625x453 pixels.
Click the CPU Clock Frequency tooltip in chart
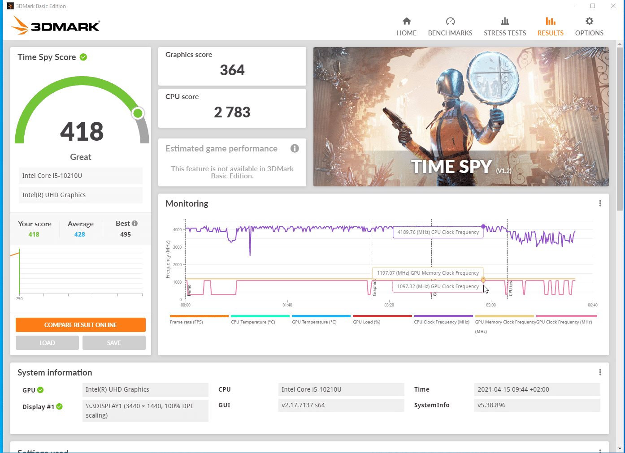click(x=438, y=232)
